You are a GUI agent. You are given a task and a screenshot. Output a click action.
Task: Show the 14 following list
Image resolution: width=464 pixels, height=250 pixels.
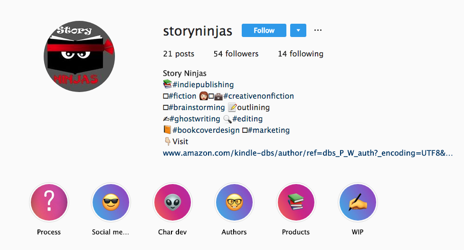pyautogui.click(x=300, y=54)
